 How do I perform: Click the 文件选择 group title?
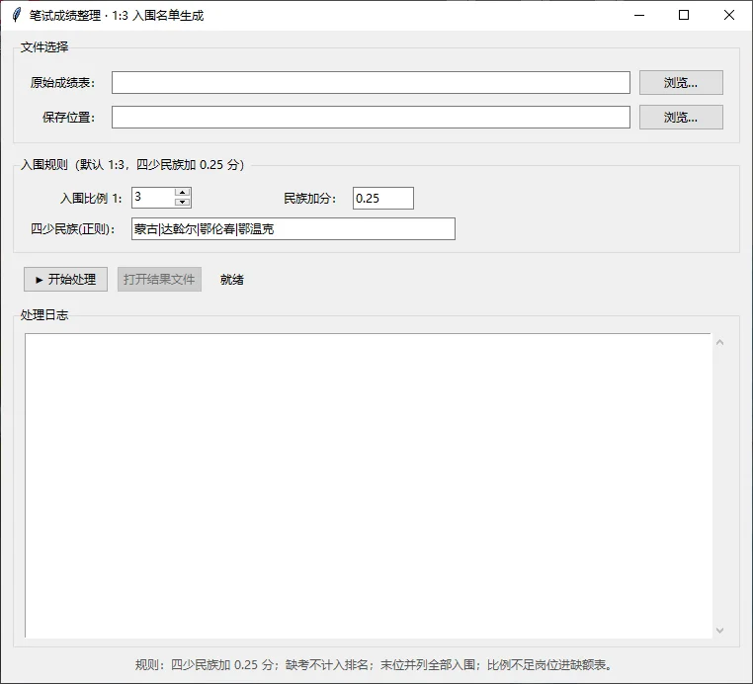[44, 47]
